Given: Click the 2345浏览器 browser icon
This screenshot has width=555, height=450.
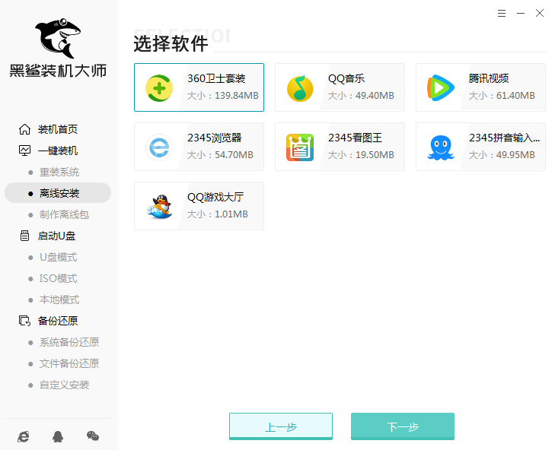Looking at the screenshot, I should point(159,147).
